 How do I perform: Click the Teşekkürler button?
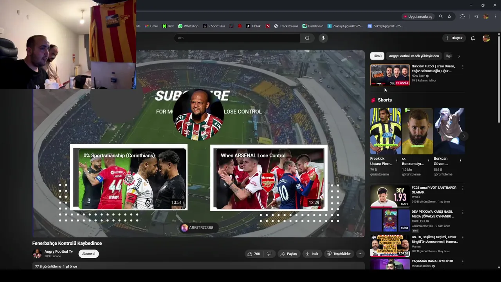339,254
